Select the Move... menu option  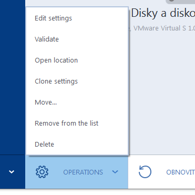pos(46,102)
